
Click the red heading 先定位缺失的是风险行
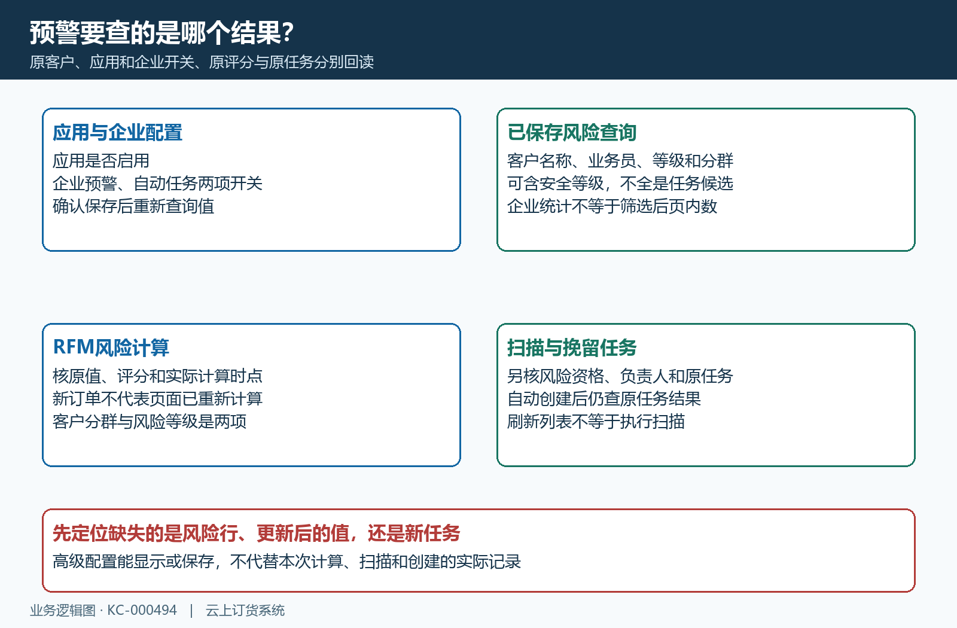pos(256,534)
